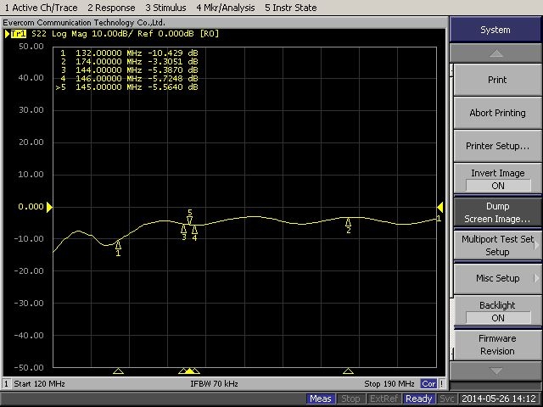Expand Multiport Test Set Setup submenu

pos(497,245)
